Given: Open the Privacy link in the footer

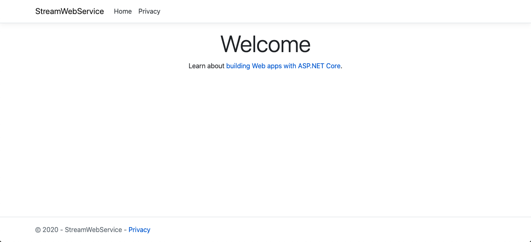Looking at the screenshot, I should tap(139, 230).
